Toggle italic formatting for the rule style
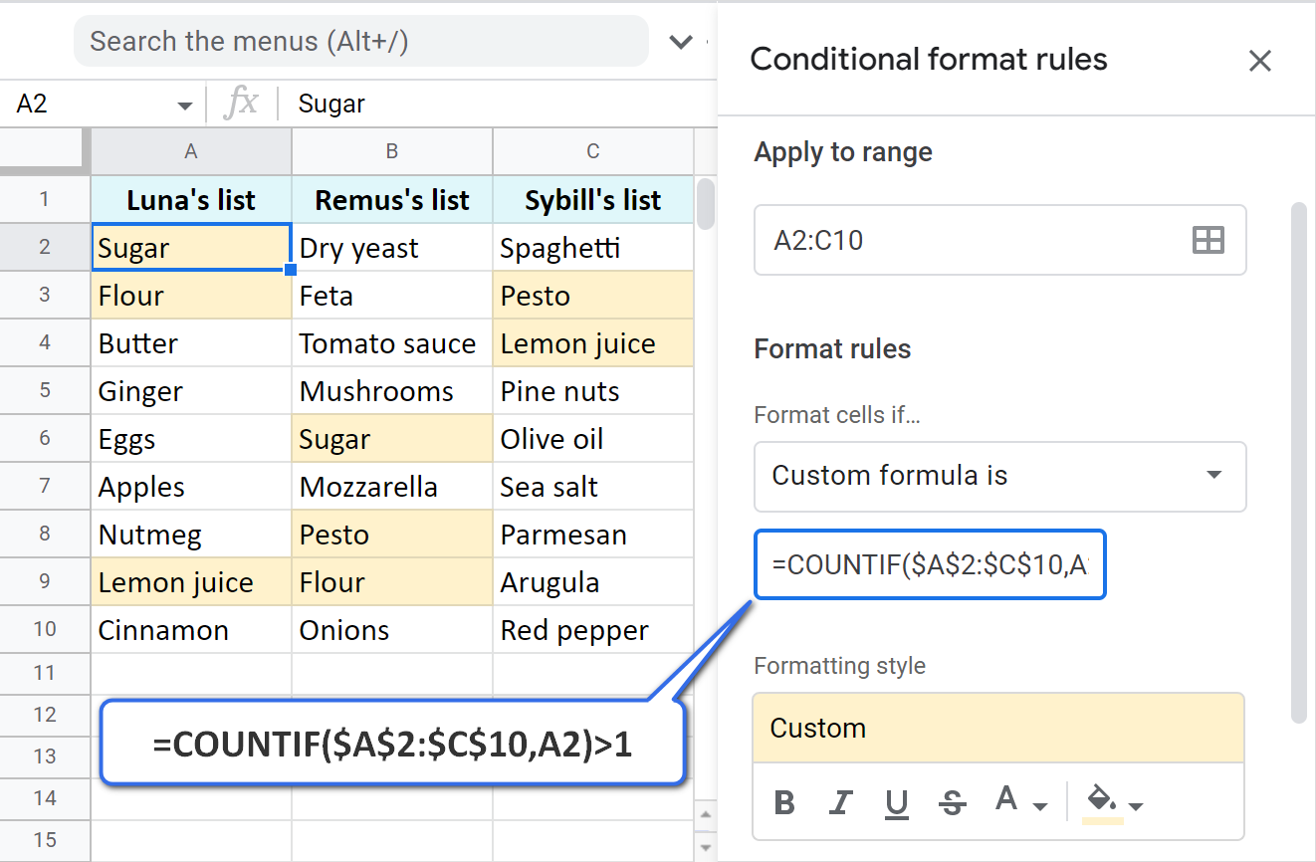Viewport: 1316px width, 862px height. [x=840, y=802]
